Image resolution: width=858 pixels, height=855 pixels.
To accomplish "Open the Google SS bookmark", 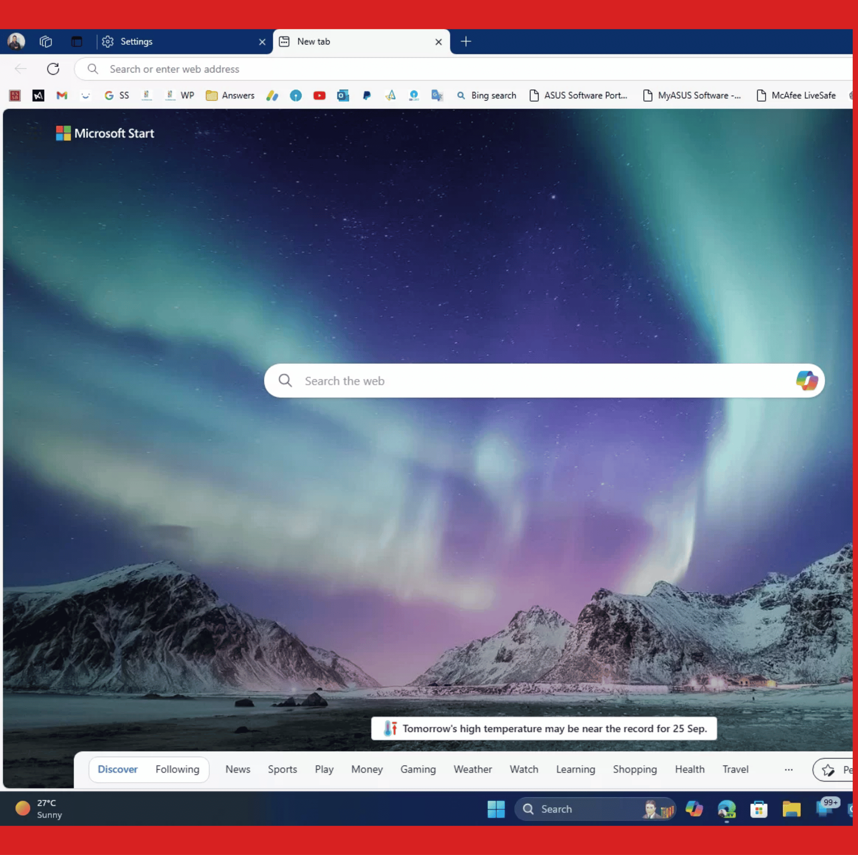I will click(x=116, y=95).
